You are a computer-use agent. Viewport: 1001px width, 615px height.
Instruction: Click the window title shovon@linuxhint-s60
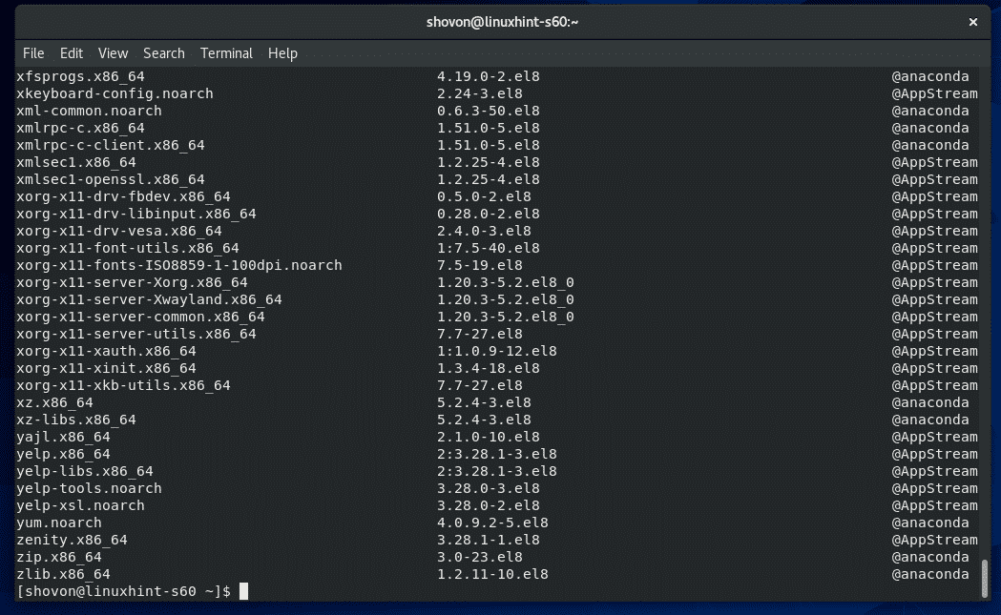[x=500, y=21]
